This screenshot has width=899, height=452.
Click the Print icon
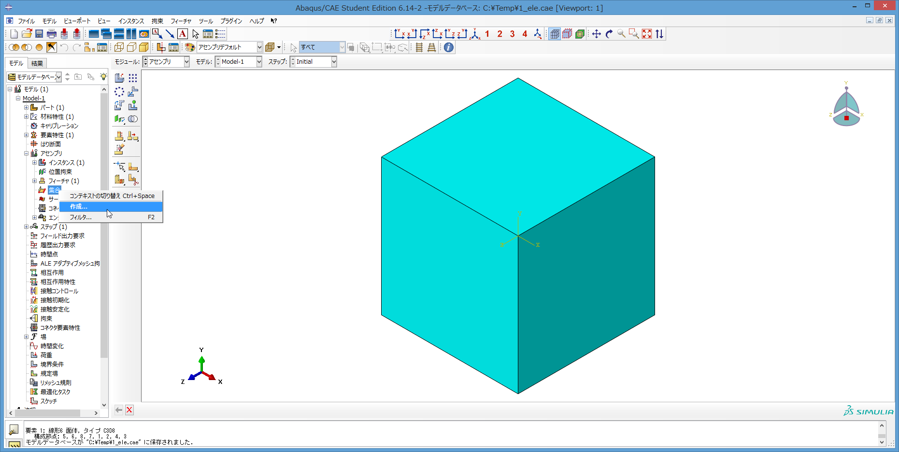coord(52,34)
